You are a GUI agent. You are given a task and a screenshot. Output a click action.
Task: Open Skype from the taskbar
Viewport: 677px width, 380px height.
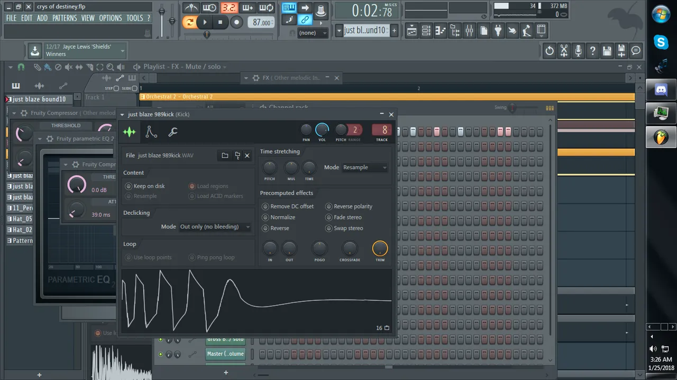pyautogui.click(x=661, y=42)
